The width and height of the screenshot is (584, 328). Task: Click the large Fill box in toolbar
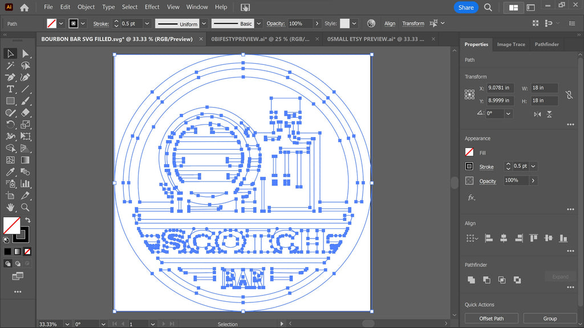(x=11, y=225)
